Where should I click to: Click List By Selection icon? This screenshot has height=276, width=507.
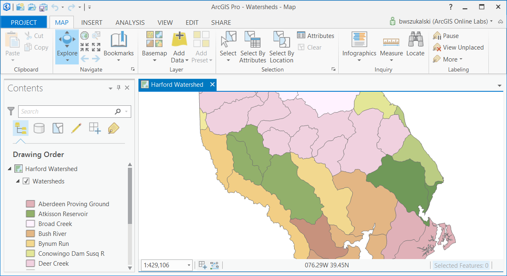tap(58, 128)
